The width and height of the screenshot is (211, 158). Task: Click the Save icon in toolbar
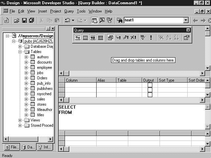(24, 20)
